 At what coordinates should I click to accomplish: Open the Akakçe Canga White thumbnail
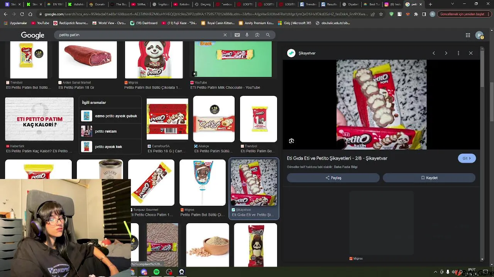point(213,119)
